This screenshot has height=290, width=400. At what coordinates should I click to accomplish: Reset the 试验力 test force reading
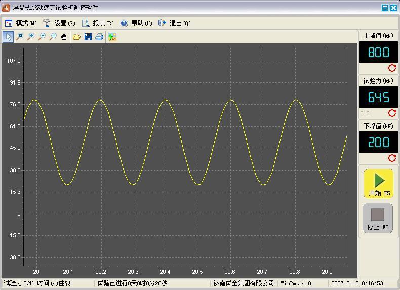392,113
